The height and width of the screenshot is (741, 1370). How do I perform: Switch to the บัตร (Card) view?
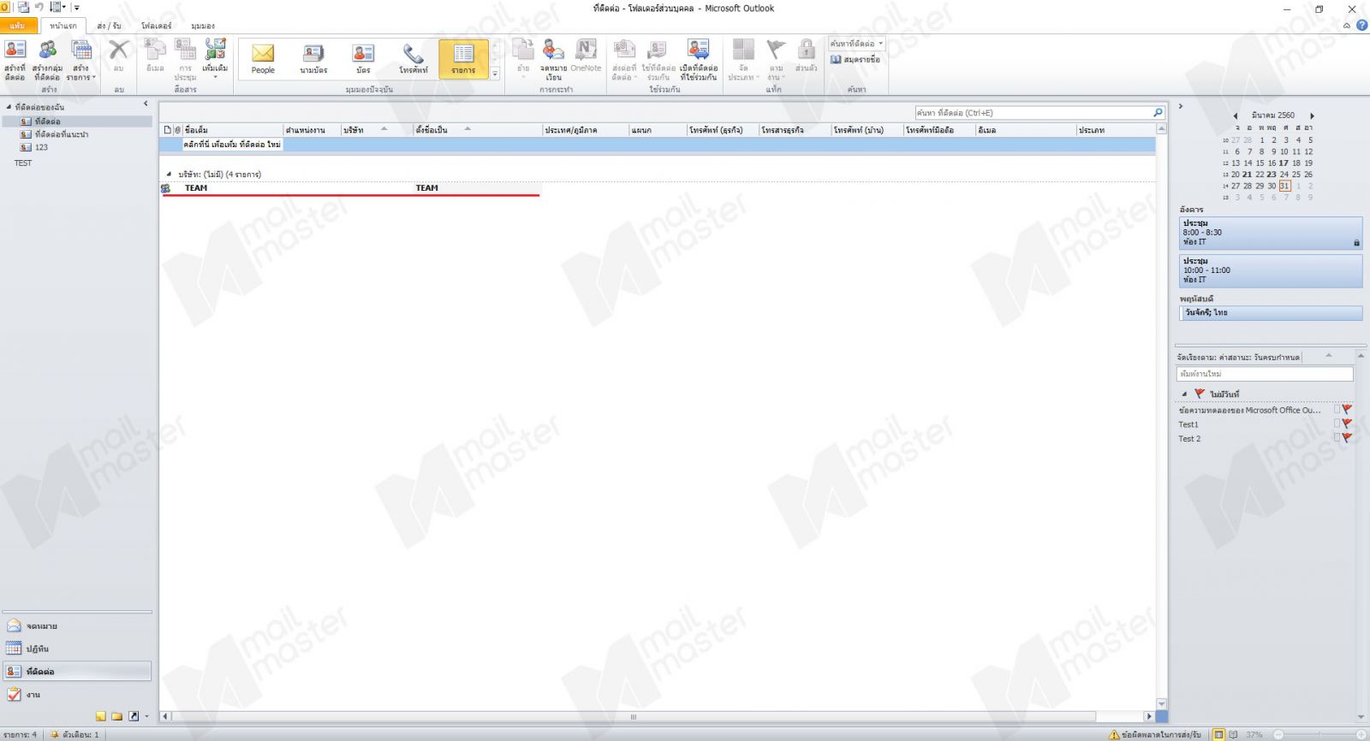[x=363, y=58]
